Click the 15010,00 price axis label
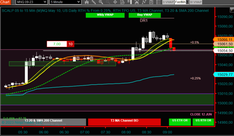This screenshot has width=234, height=136. click(225, 94)
